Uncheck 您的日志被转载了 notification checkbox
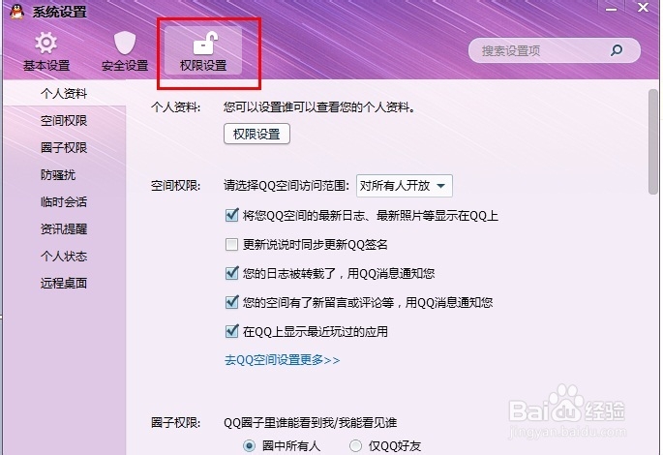 point(231,273)
